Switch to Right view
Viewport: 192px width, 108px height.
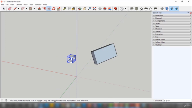tap(146, 9)
